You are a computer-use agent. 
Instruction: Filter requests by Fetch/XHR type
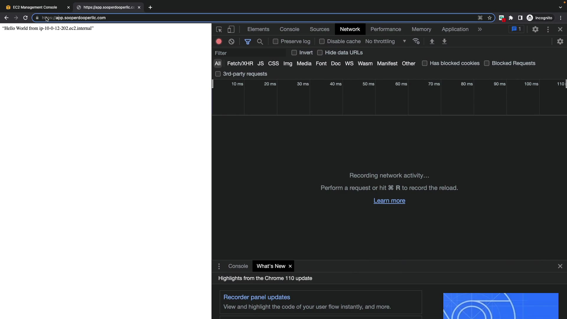pyautogui.click(x=240, y=64)
